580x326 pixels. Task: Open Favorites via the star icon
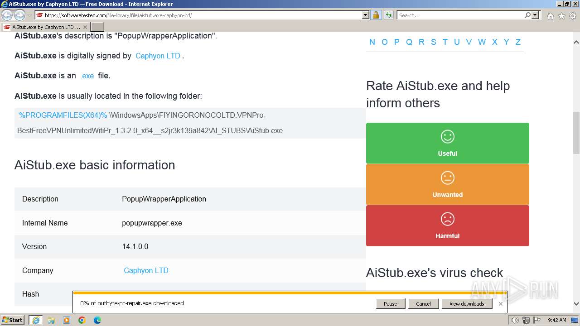(561, 16)
